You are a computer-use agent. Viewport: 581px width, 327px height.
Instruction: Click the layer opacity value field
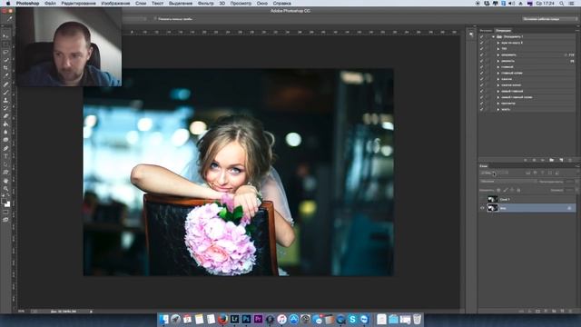570,182
